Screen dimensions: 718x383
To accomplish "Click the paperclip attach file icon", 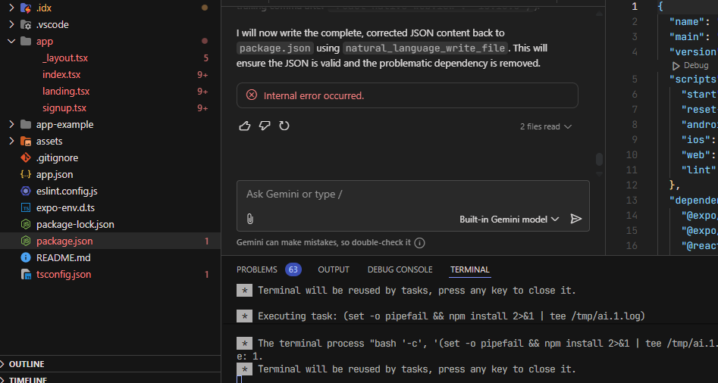I will (x=250, y=219).
